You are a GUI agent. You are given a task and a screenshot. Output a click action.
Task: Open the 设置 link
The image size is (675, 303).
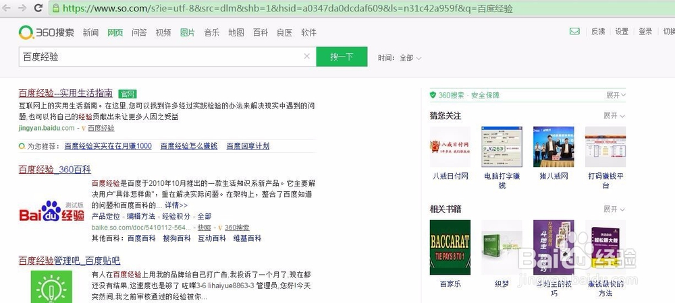pos(622,32)
